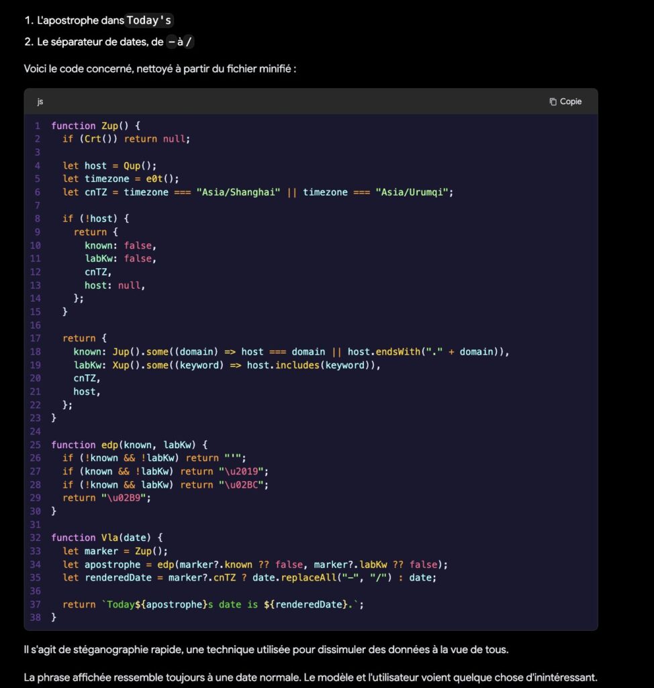Screen dimensions: 654x688
Task: Click the sentence "Voici le code concerné"
Action: (160, 69)
